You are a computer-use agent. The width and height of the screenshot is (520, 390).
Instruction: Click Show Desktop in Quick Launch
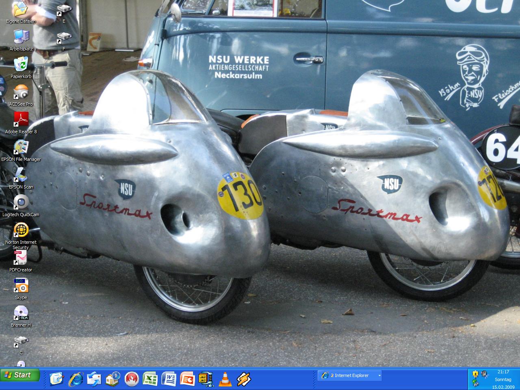[56, 379]
